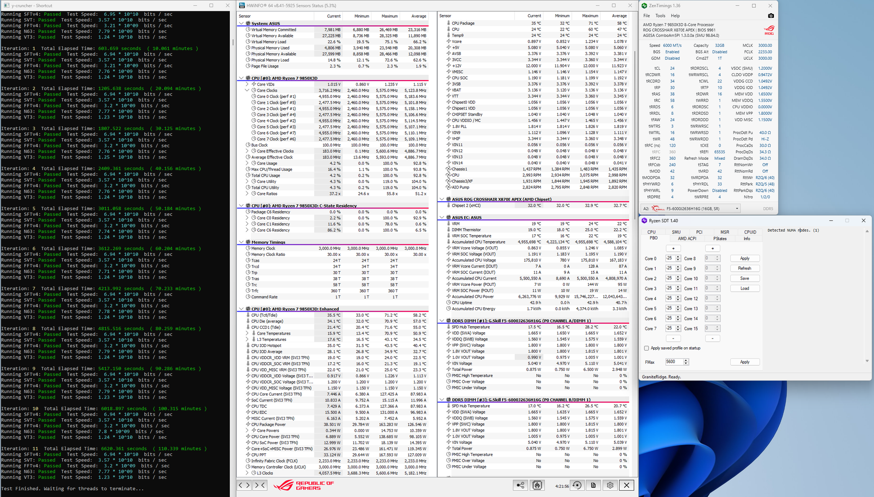Enable Apply saved profile on startup checkbox
This screenshot has height=497, width=874.
[646, 348]
